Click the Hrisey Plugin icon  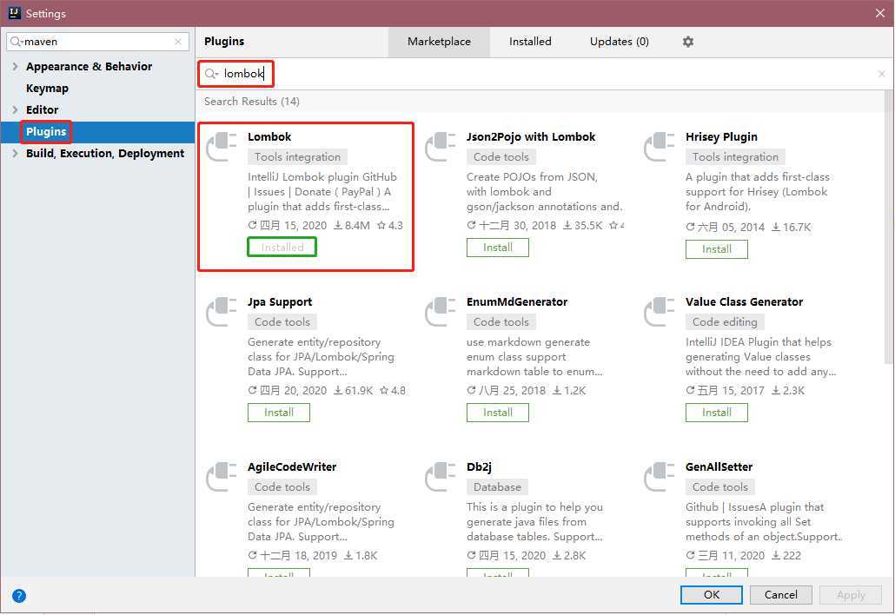pos(660,147)
